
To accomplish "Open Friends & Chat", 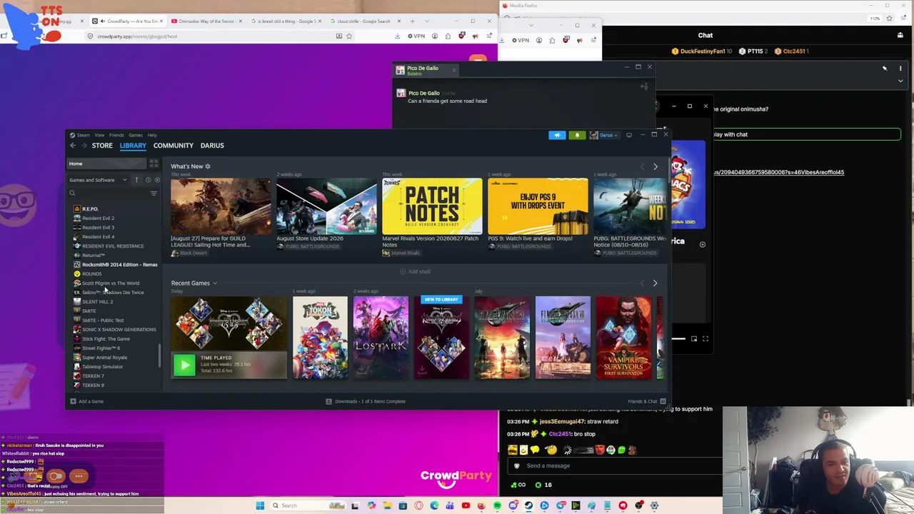I will (x=647, y=401).
